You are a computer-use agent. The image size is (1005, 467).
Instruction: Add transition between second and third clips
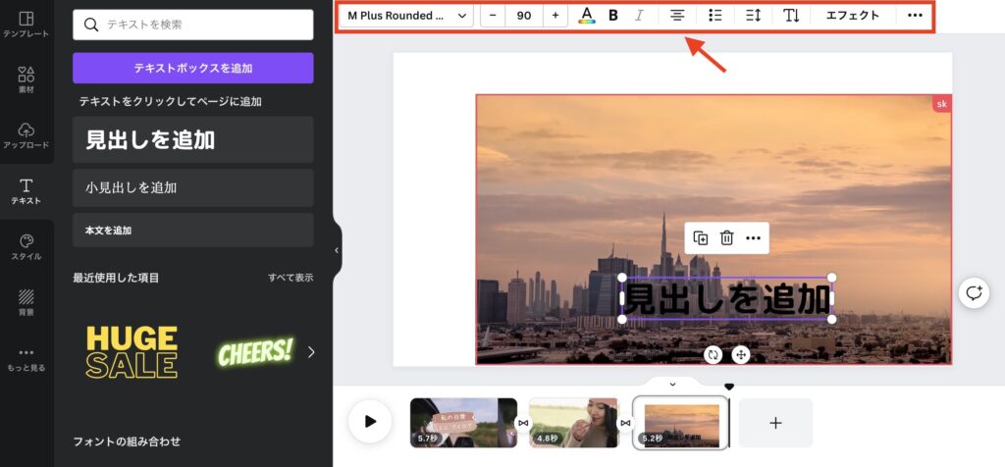pos(625,423)
